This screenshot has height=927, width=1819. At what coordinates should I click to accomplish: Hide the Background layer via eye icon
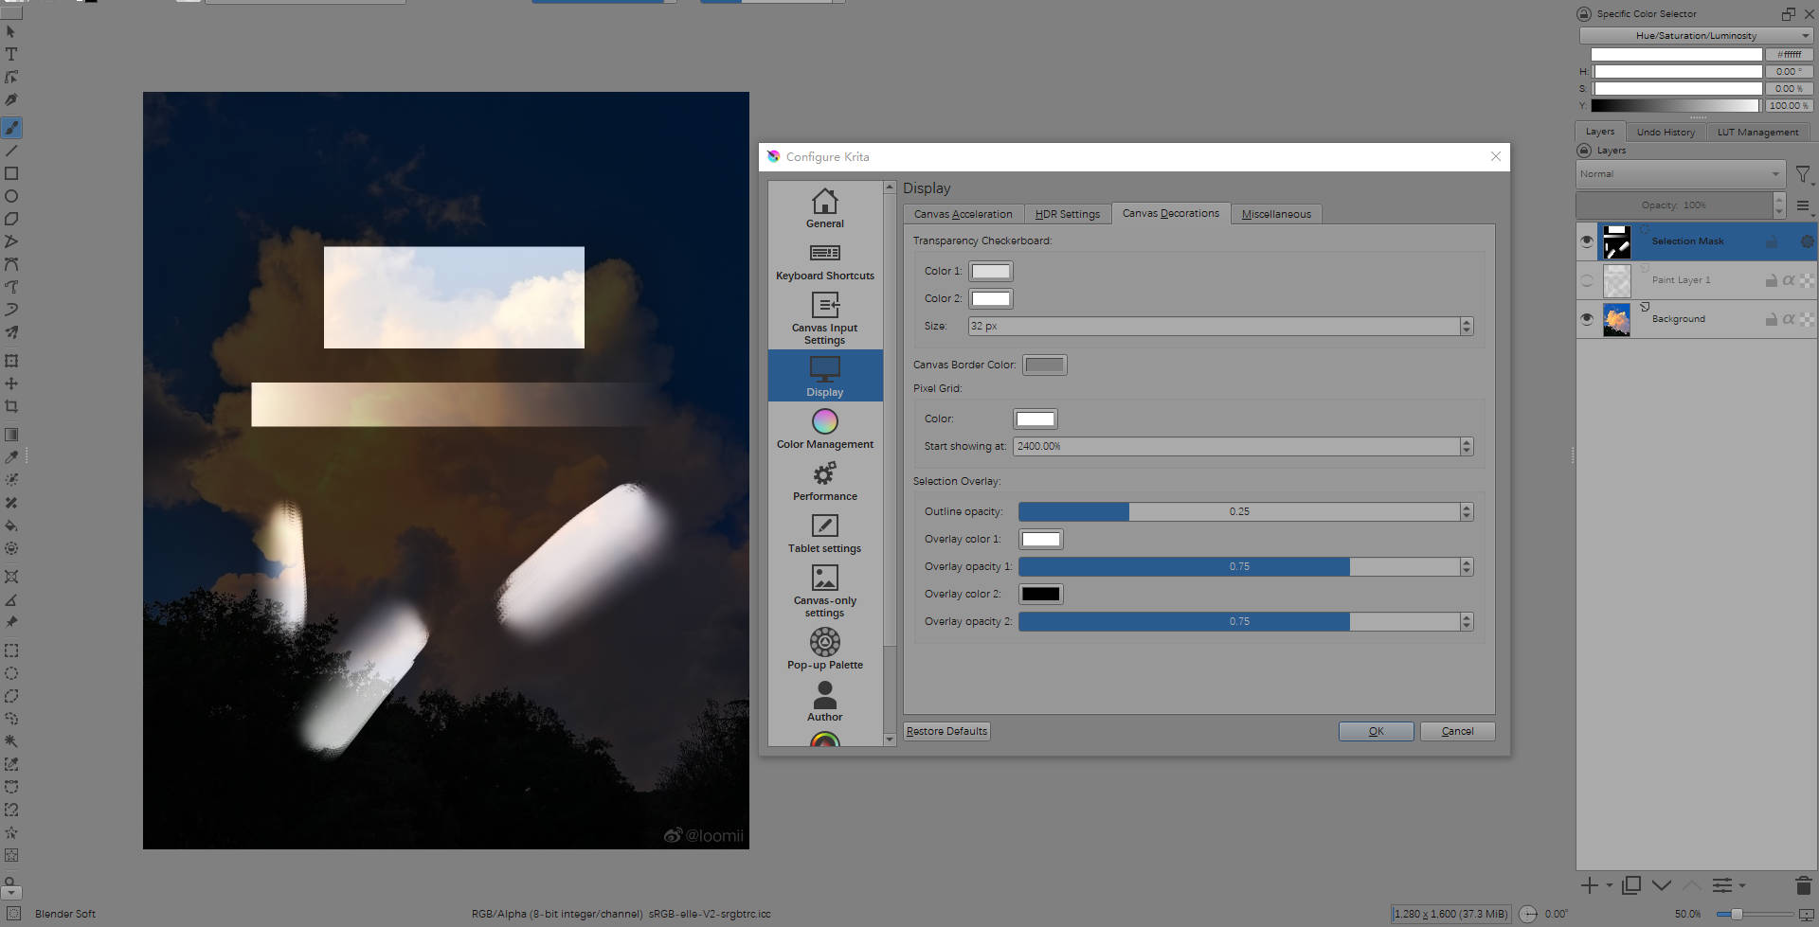pos(1587,319)
